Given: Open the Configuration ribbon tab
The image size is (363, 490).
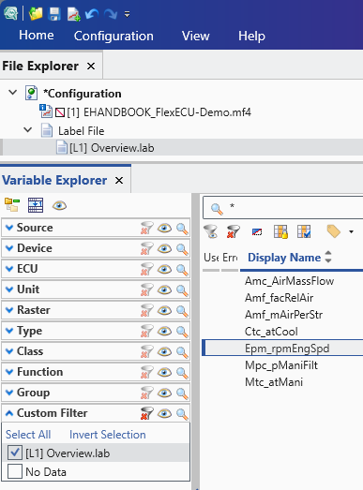Looking at the screenshot, I should (113, 36).
